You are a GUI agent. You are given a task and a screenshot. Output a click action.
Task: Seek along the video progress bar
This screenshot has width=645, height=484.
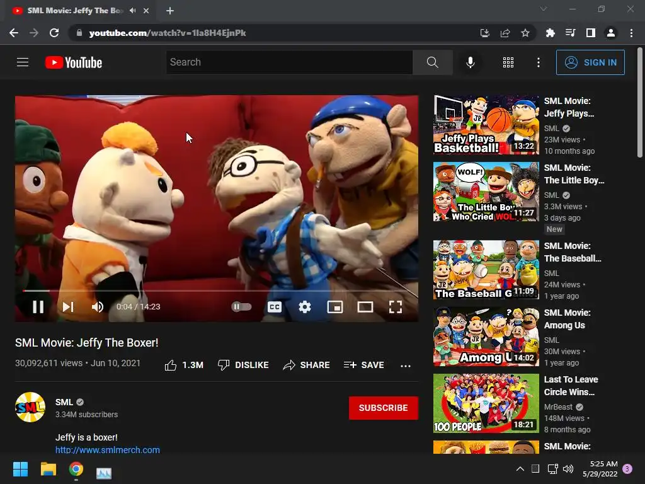click(x=217, y=291)
